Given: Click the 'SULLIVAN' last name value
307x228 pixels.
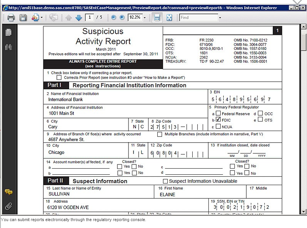Looking at the screenshot, I should tap(59, 194).
